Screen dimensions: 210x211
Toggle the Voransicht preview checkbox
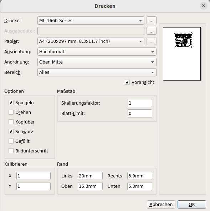[127, 82]
